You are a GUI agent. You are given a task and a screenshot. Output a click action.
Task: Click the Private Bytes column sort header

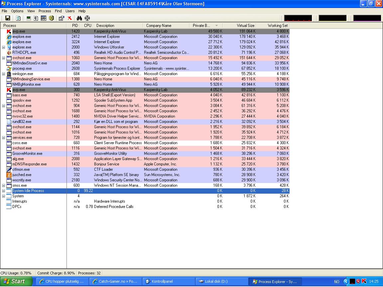pos(206,25)
